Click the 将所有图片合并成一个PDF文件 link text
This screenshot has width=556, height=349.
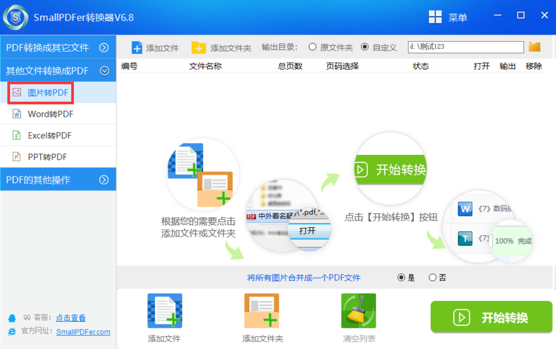[x=304, y=277]
